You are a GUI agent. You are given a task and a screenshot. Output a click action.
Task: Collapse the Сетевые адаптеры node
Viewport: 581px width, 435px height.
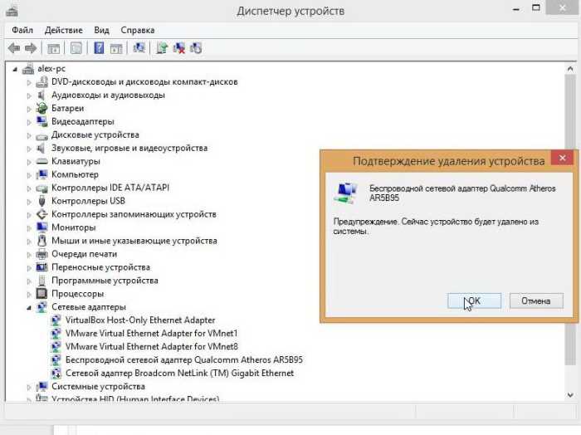[x=29, y=307]
